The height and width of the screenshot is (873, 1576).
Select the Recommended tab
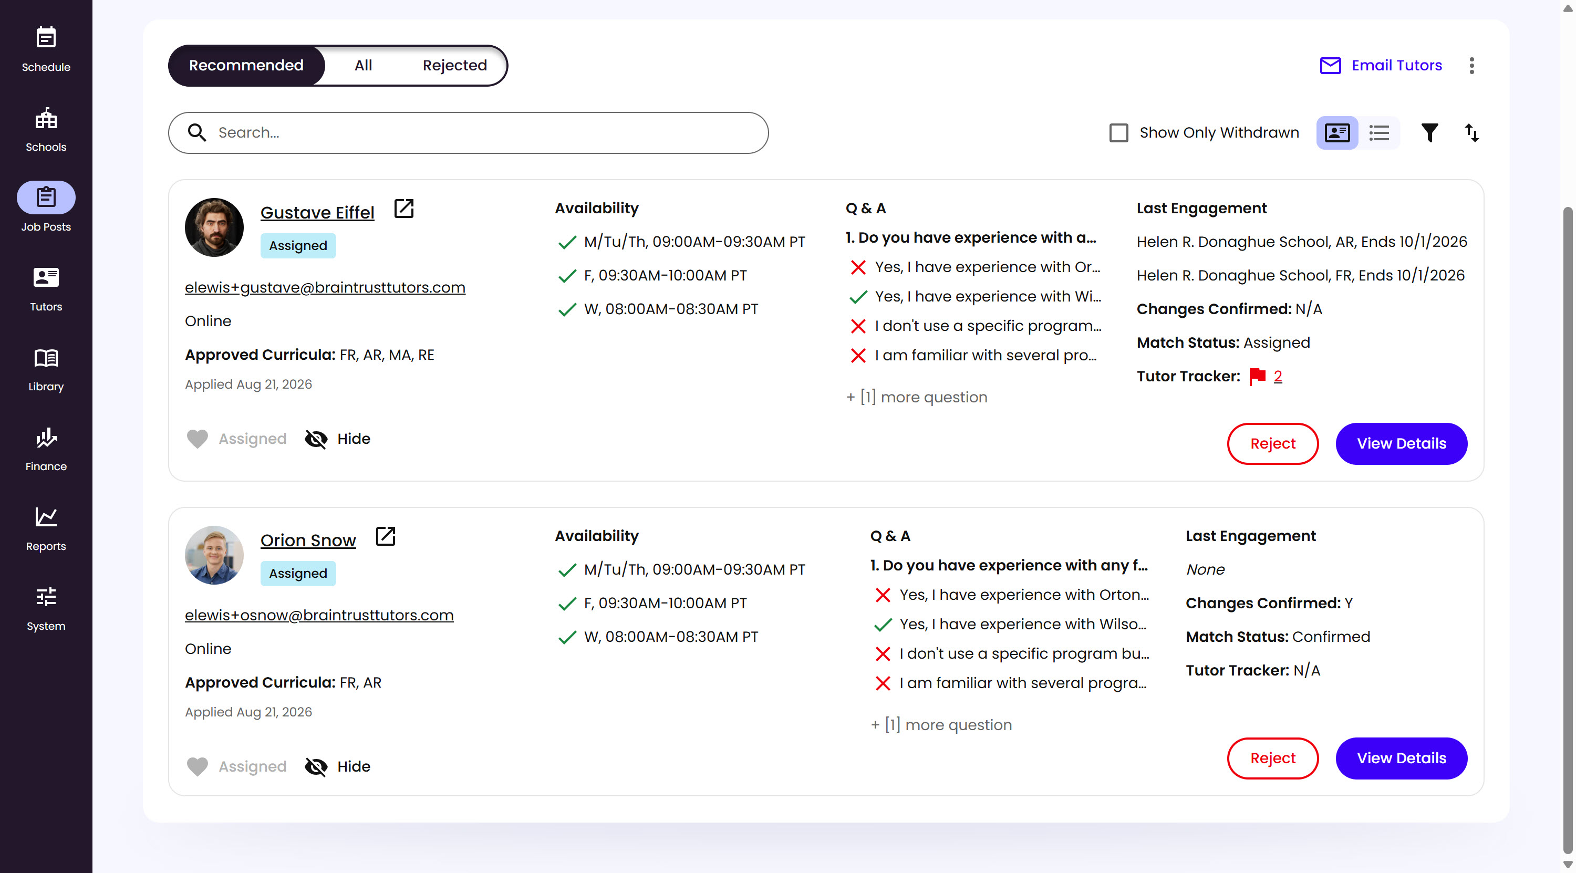tap(246, 66)
